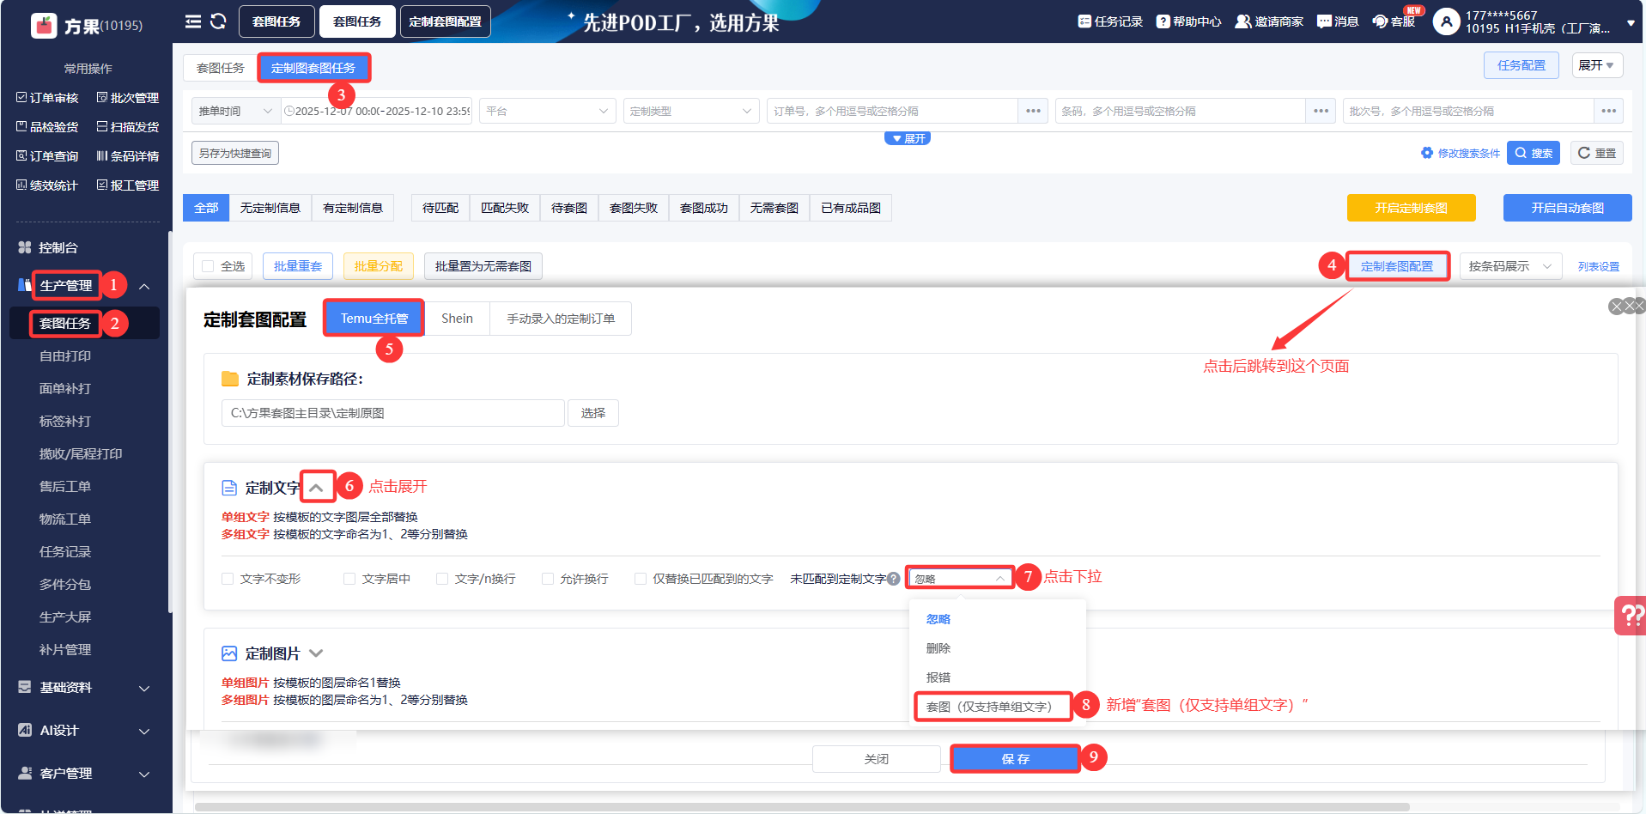Contact 客服 customer service
The image size is (1646, 814).
click(1394, 21)
